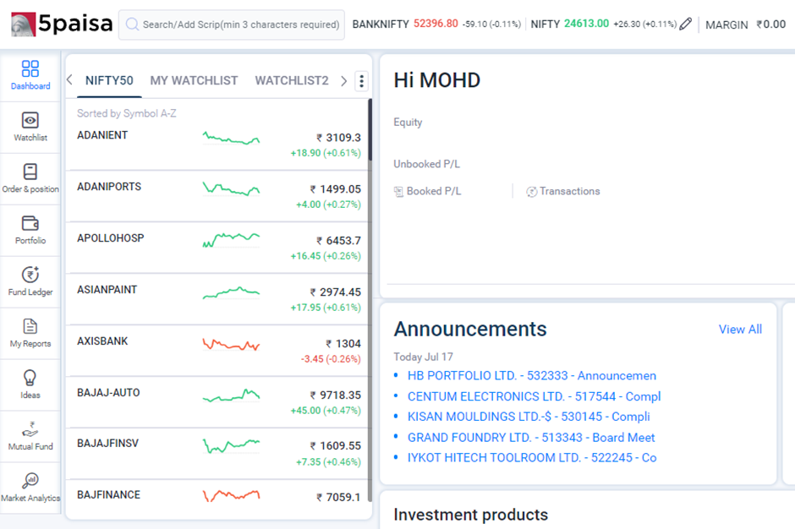Open Order & position sidebar icon
The width and height of the screenshot is (795, 529).
coord(30,172)
